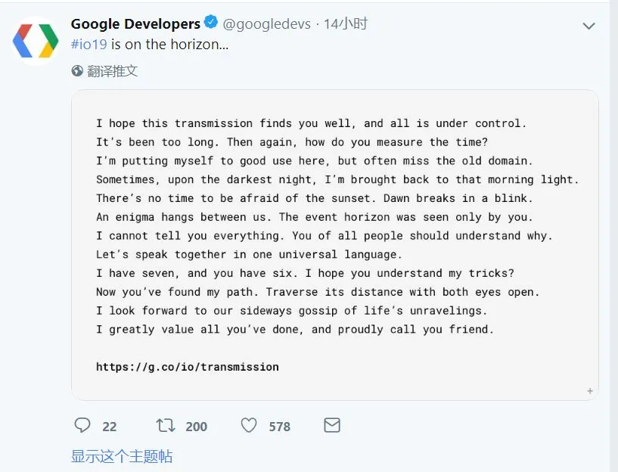
Task: Click the globe translate icon
Action: [77, 71]
